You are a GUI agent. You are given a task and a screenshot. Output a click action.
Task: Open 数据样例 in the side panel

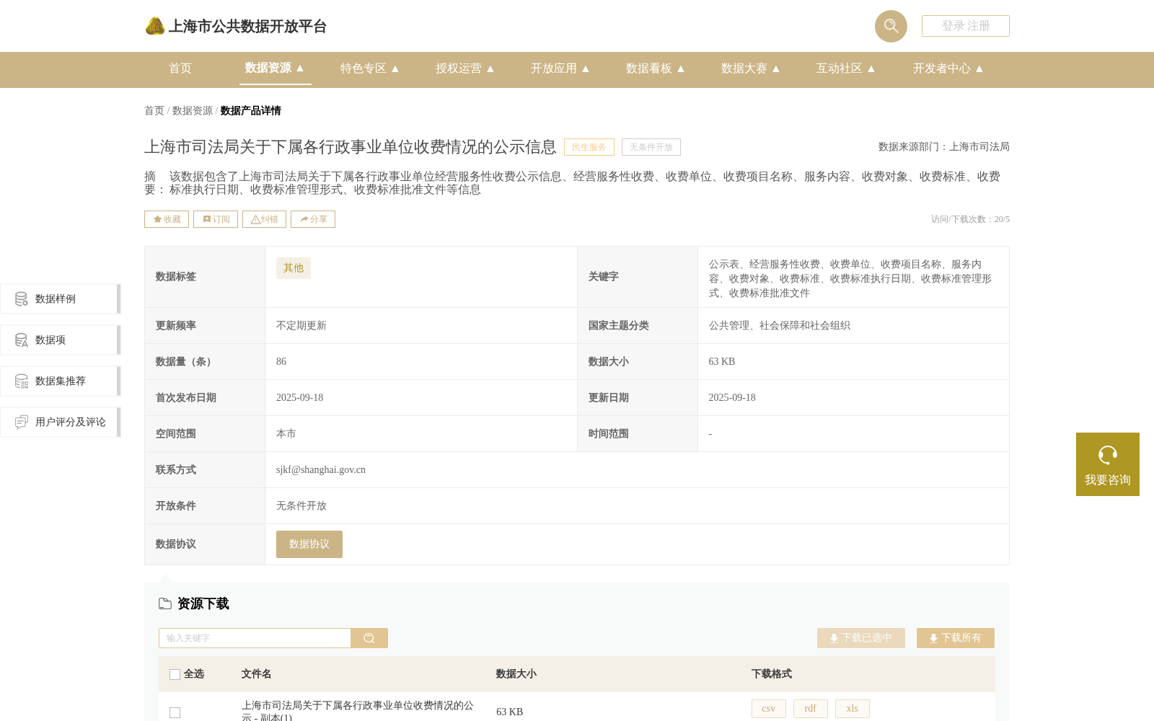[60, 298]
